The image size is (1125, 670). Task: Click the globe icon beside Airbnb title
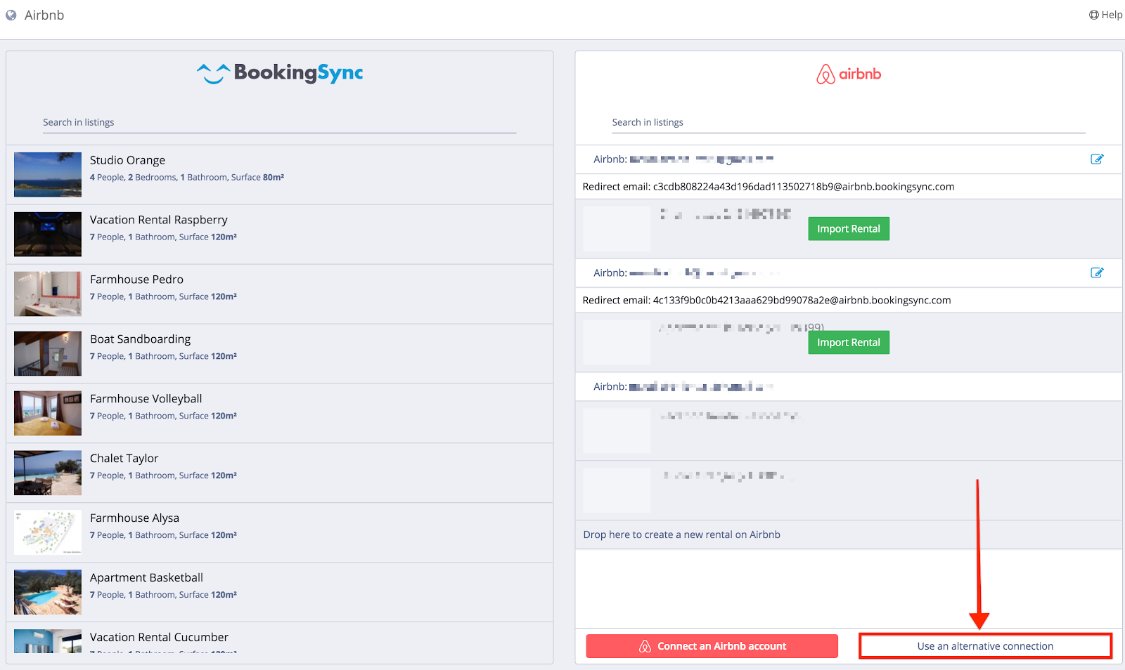click(11, 15)
